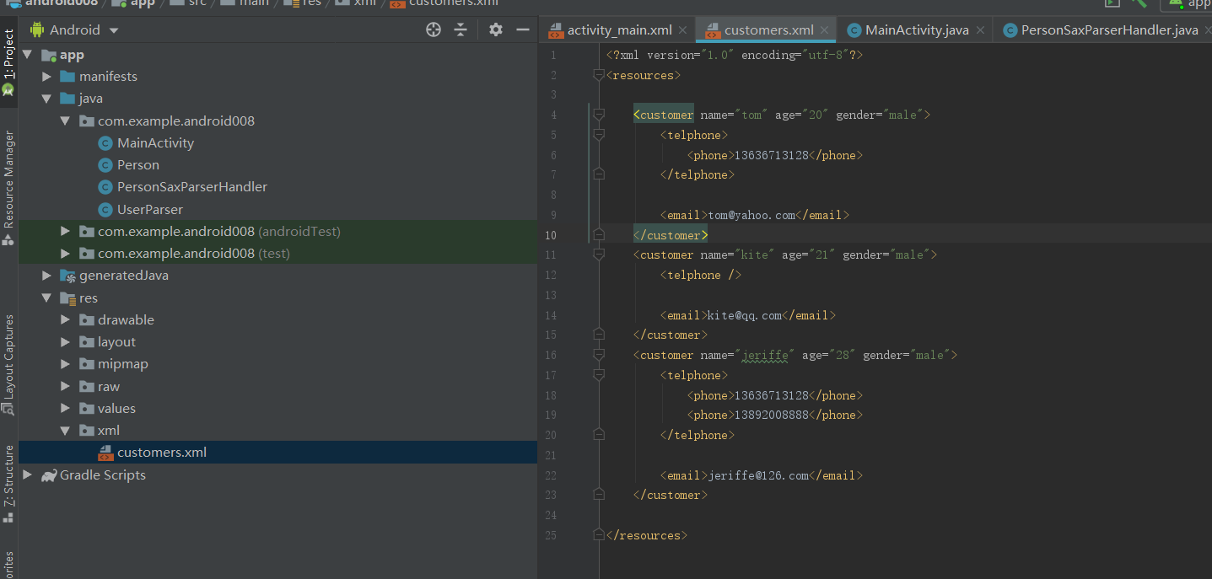
Task: Select Person class in tree
Action: click(x=137, y=165)
